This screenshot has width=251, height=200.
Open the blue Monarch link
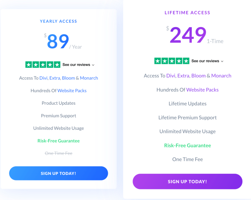point(89,78)
